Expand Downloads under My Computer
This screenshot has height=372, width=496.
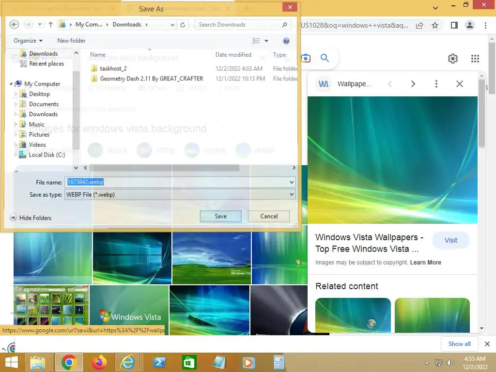pyautogui.click(x=16, y=114)
